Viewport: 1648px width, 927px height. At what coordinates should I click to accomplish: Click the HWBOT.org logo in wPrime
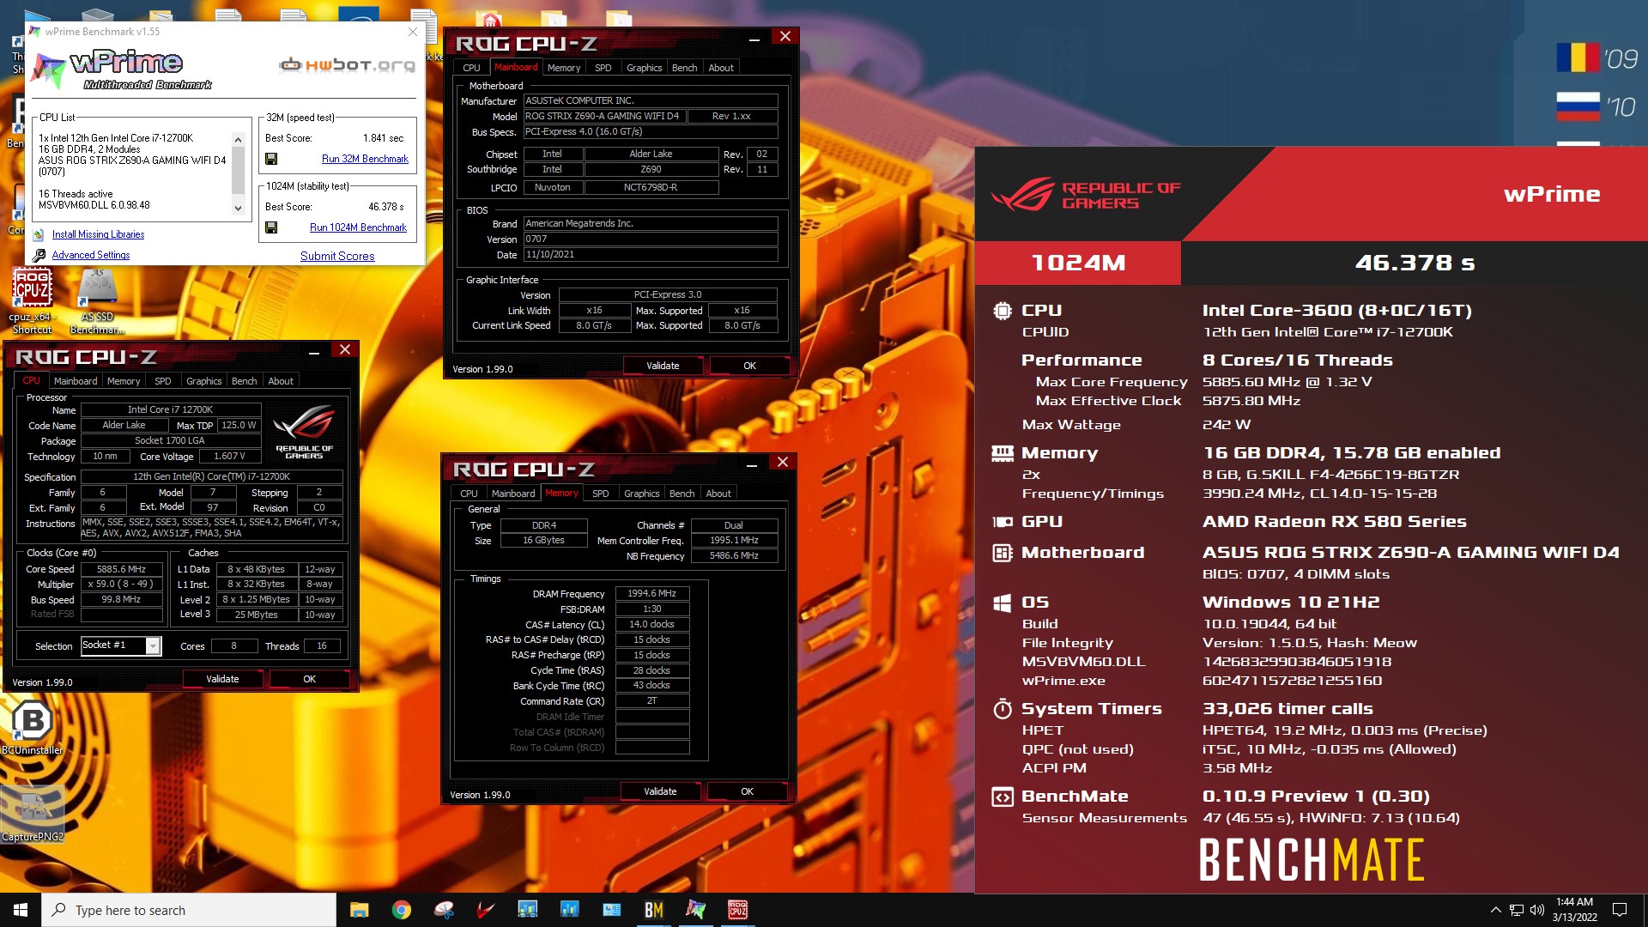tap(348, 64)
